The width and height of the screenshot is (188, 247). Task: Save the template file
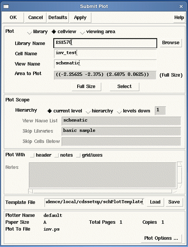coord(174,202)
